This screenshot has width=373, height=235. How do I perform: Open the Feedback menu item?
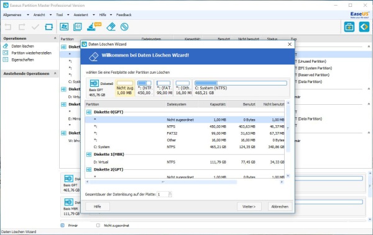tap(124, 15)
